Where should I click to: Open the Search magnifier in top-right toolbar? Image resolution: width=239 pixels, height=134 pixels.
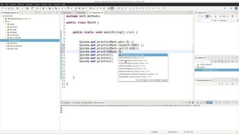point(225,8)
